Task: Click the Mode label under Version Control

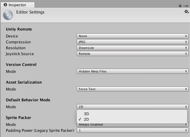Action: pos(11,71)
